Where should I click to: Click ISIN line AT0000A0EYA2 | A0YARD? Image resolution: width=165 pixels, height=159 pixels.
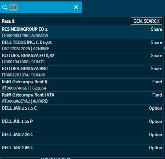pyautogui.click(x=25, y=101)
